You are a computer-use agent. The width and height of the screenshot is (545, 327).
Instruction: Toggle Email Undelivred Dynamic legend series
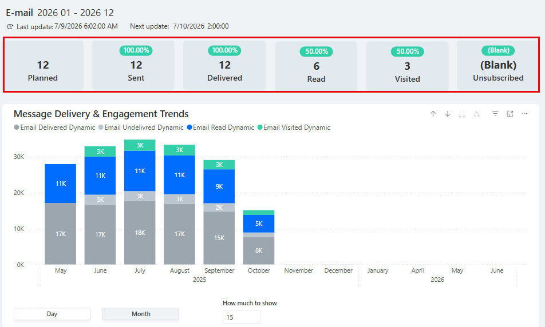coord(141,127)
